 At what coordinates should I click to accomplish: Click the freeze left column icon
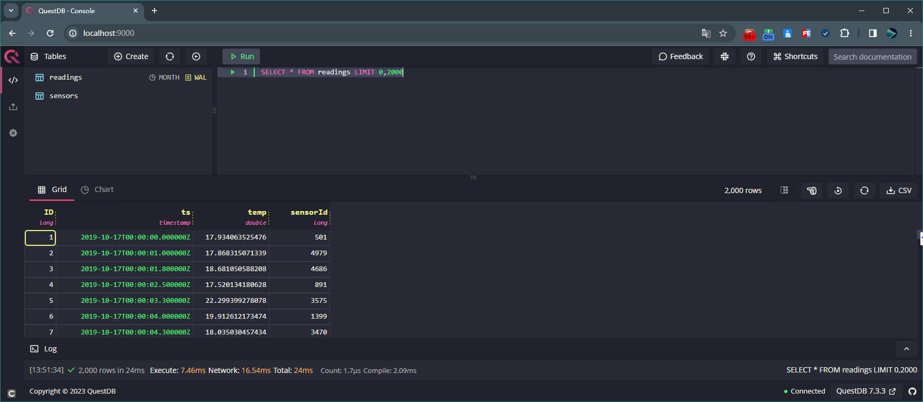tap(812, 190)
